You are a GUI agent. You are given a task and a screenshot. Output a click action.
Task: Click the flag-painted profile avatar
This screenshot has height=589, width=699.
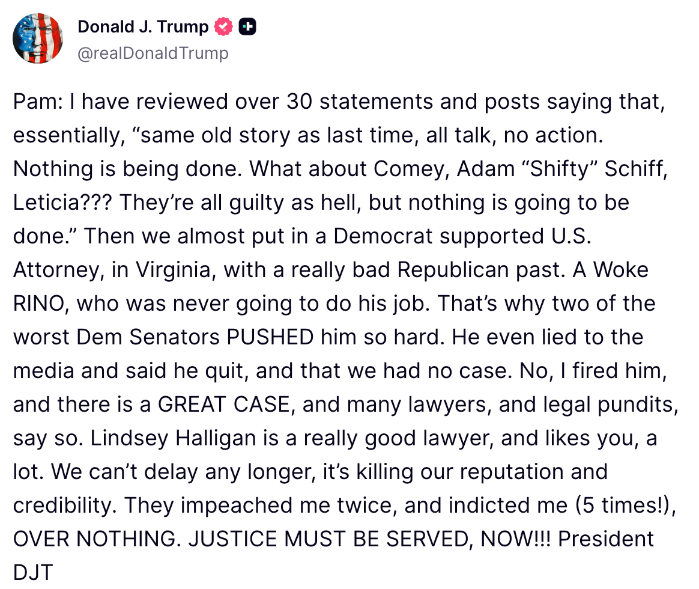(37, 38)
